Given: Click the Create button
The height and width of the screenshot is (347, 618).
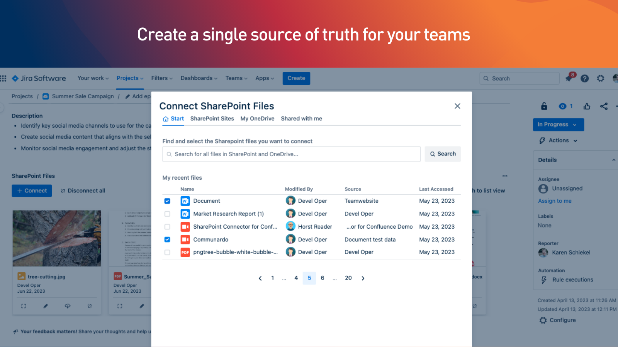Looking at the screenshot, I should pyautogui.click(x=296, y=78).
